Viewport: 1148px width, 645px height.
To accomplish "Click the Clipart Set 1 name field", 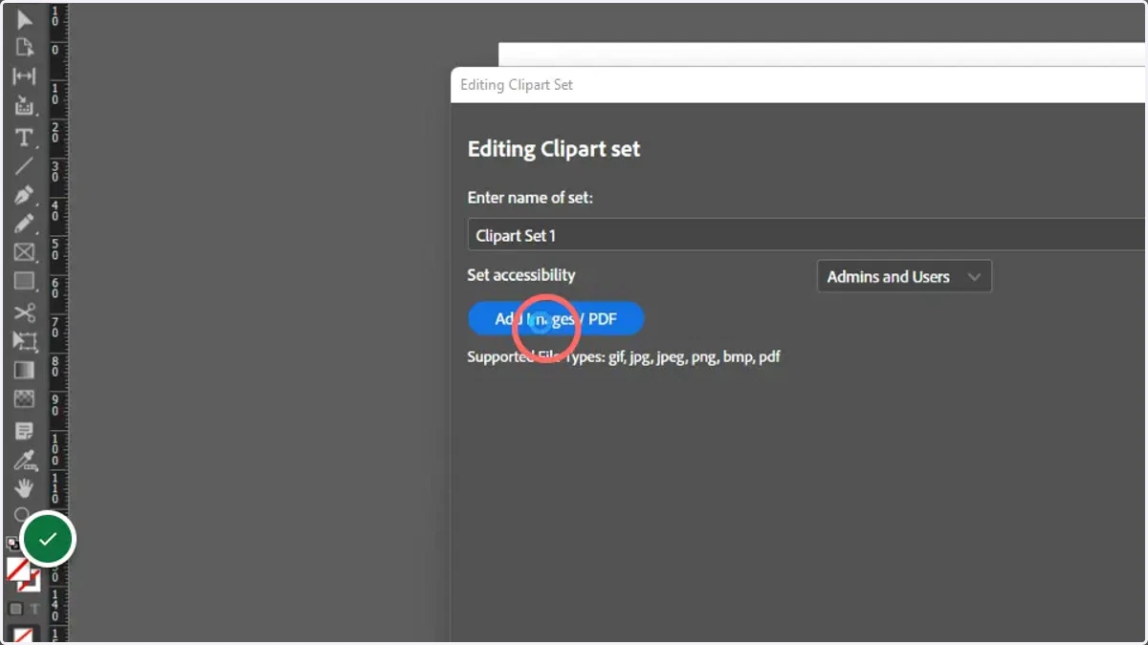I will [806, 235].
